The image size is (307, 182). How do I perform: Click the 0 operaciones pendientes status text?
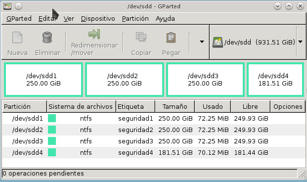point(44,174)
